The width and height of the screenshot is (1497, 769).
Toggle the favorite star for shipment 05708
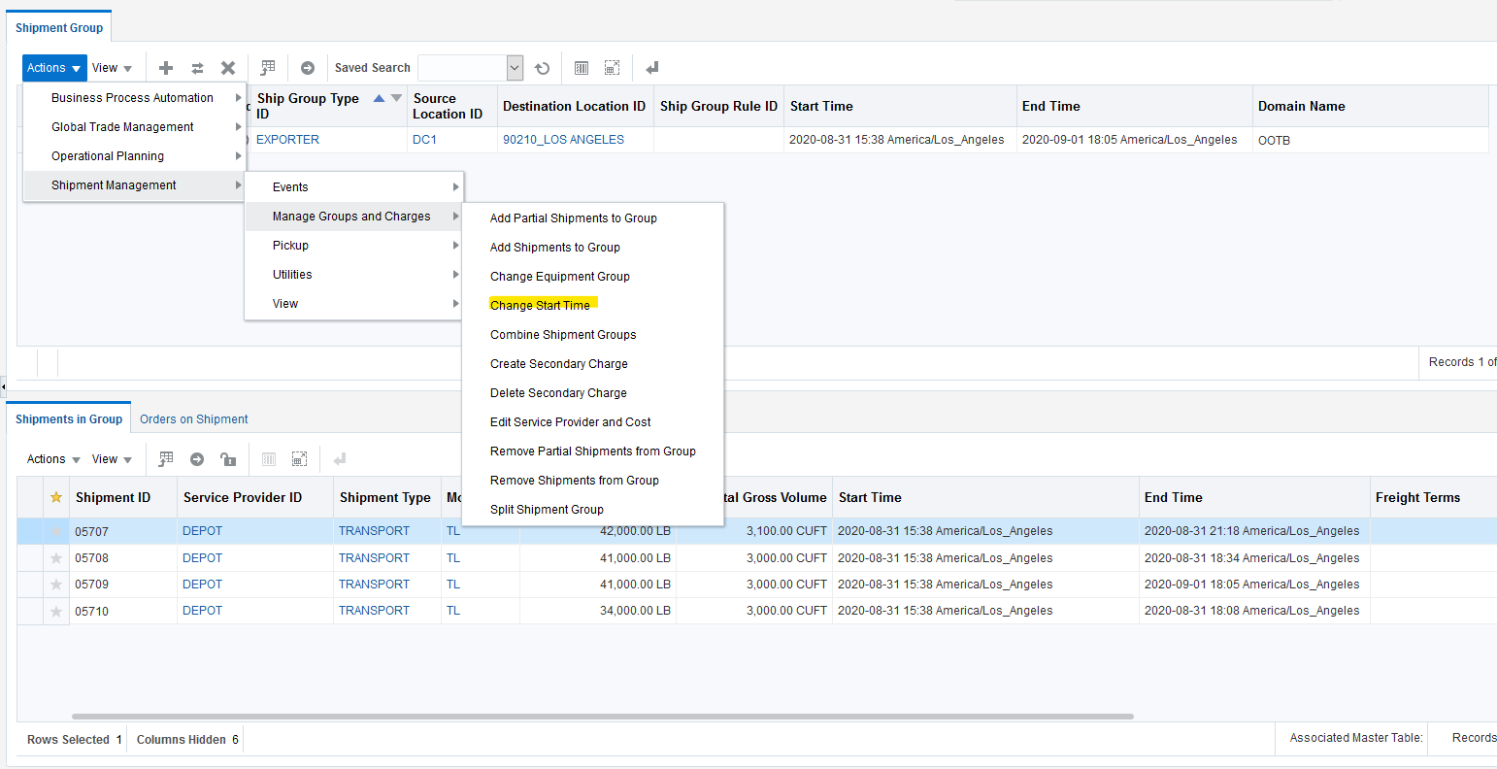[x=56, y=558]
